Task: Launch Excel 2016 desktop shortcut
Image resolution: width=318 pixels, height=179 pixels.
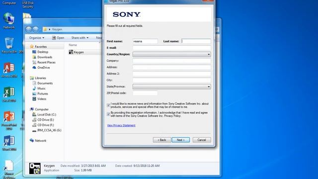Action: pos(9,94)
